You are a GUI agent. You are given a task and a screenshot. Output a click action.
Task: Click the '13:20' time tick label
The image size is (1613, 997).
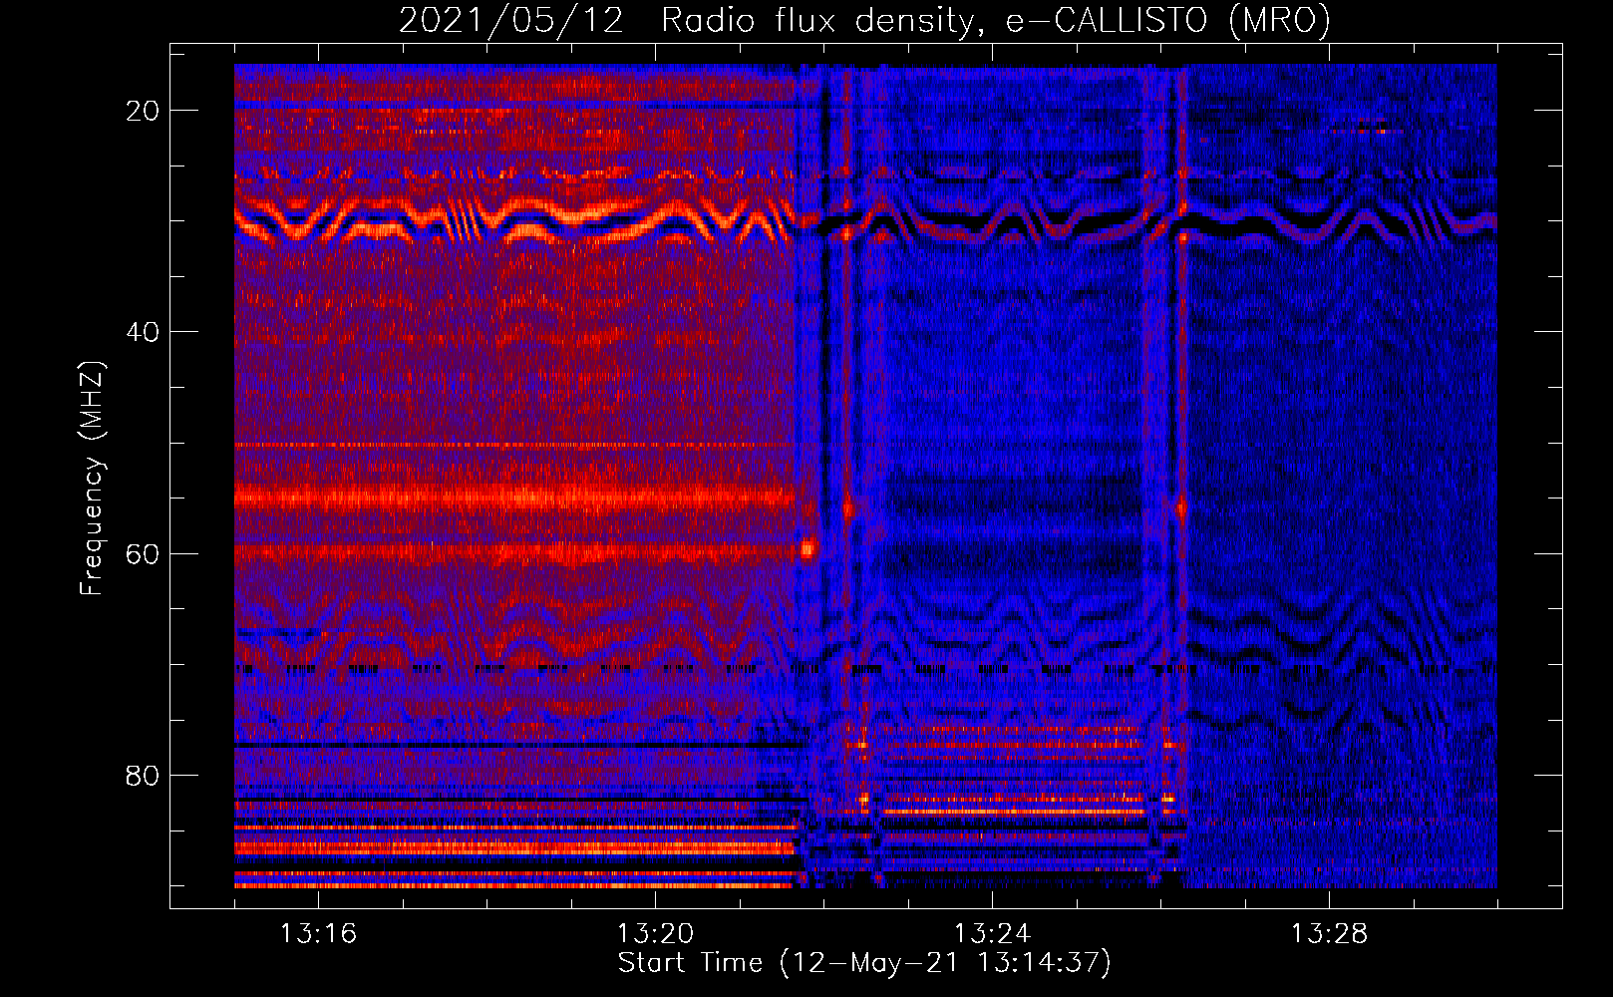pos(655,934)
